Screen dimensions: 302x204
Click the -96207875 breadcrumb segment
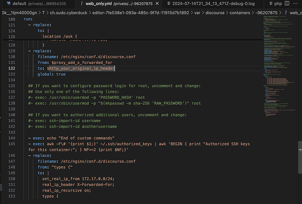click(267, 13)
